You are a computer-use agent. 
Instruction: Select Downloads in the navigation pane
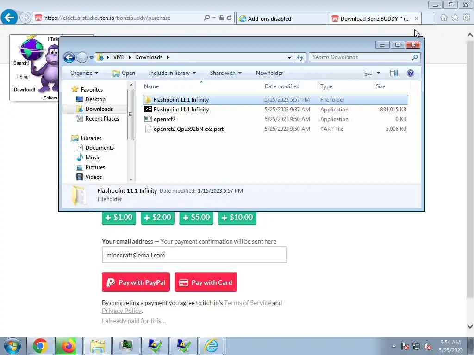[99, 109]
